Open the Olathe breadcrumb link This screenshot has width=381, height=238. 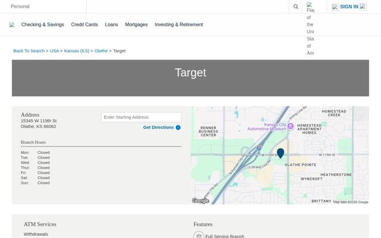click(x=101, y=51)
